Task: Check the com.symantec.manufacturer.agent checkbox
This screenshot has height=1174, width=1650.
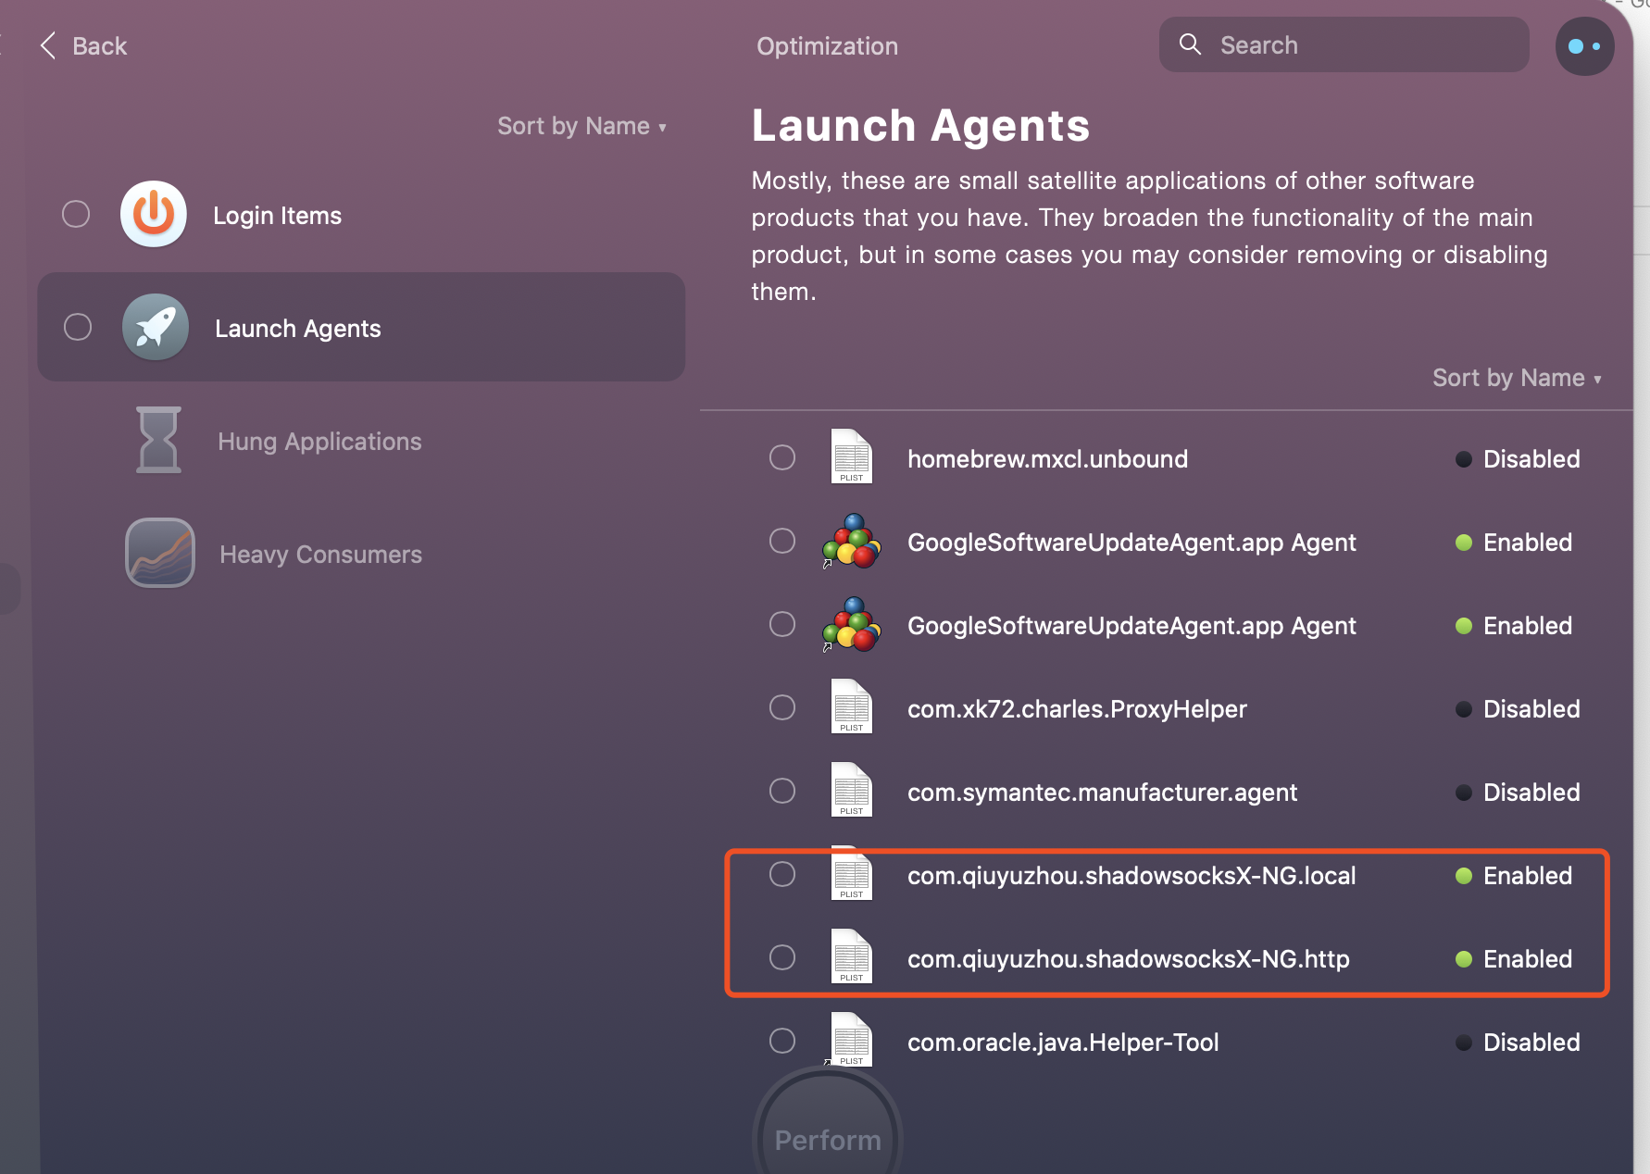Action: pos(782,791)
